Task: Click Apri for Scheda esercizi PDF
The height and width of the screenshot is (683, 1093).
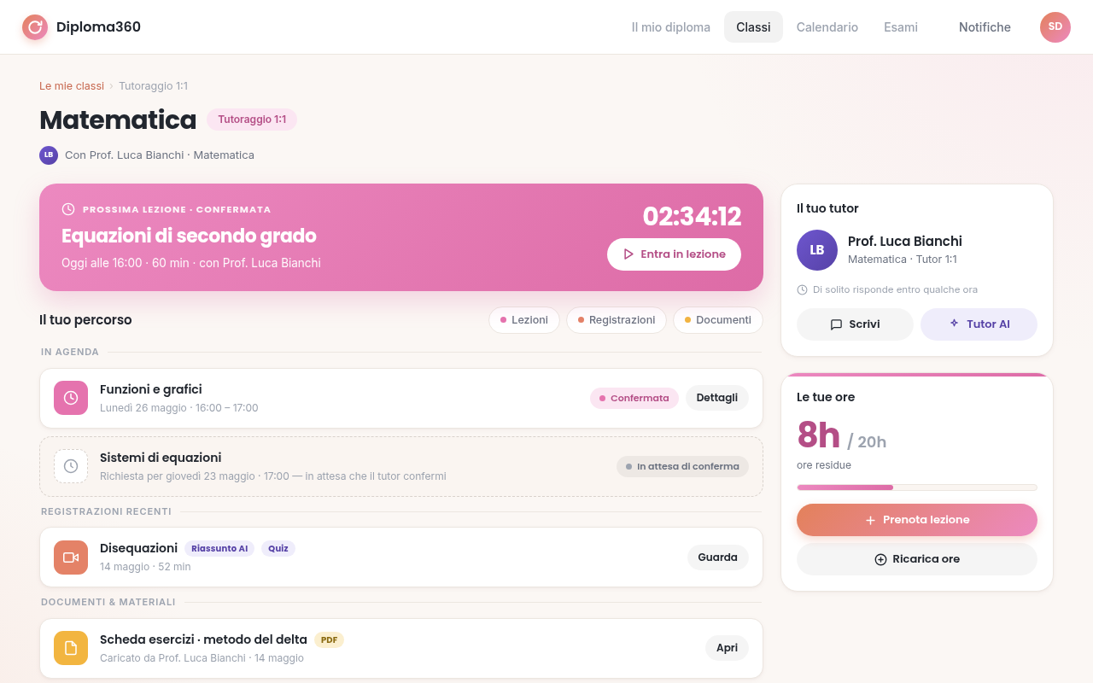Action: [728, 648]
